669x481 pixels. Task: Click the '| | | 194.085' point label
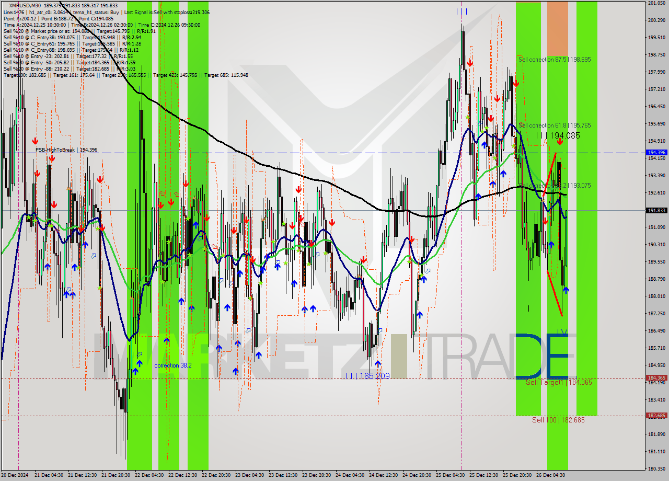point(558,135)
